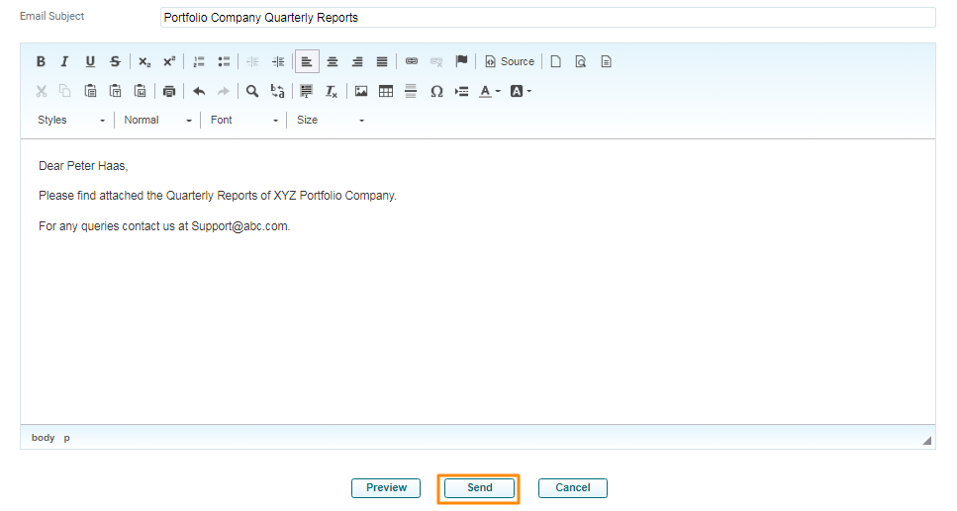Enable center alignment
The width and height of the screenshot is (957, 511).
(x=333, y=61)
